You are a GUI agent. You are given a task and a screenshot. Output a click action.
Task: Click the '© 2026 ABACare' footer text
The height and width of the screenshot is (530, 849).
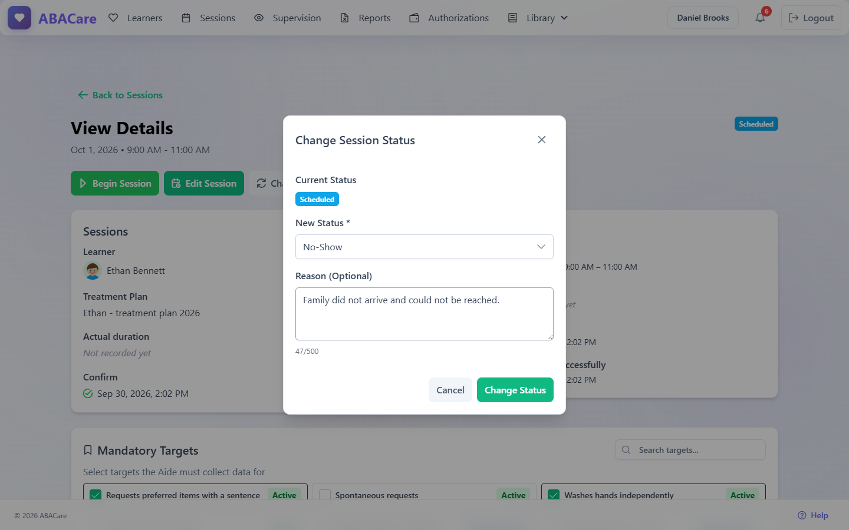41,515
